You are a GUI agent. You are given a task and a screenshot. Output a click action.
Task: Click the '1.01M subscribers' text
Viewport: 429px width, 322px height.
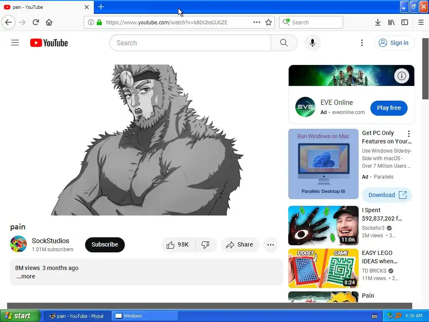(52, 249)
